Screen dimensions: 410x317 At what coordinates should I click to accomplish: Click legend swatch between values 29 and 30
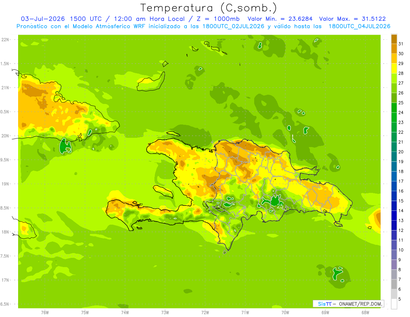click(x=394, y=58)
